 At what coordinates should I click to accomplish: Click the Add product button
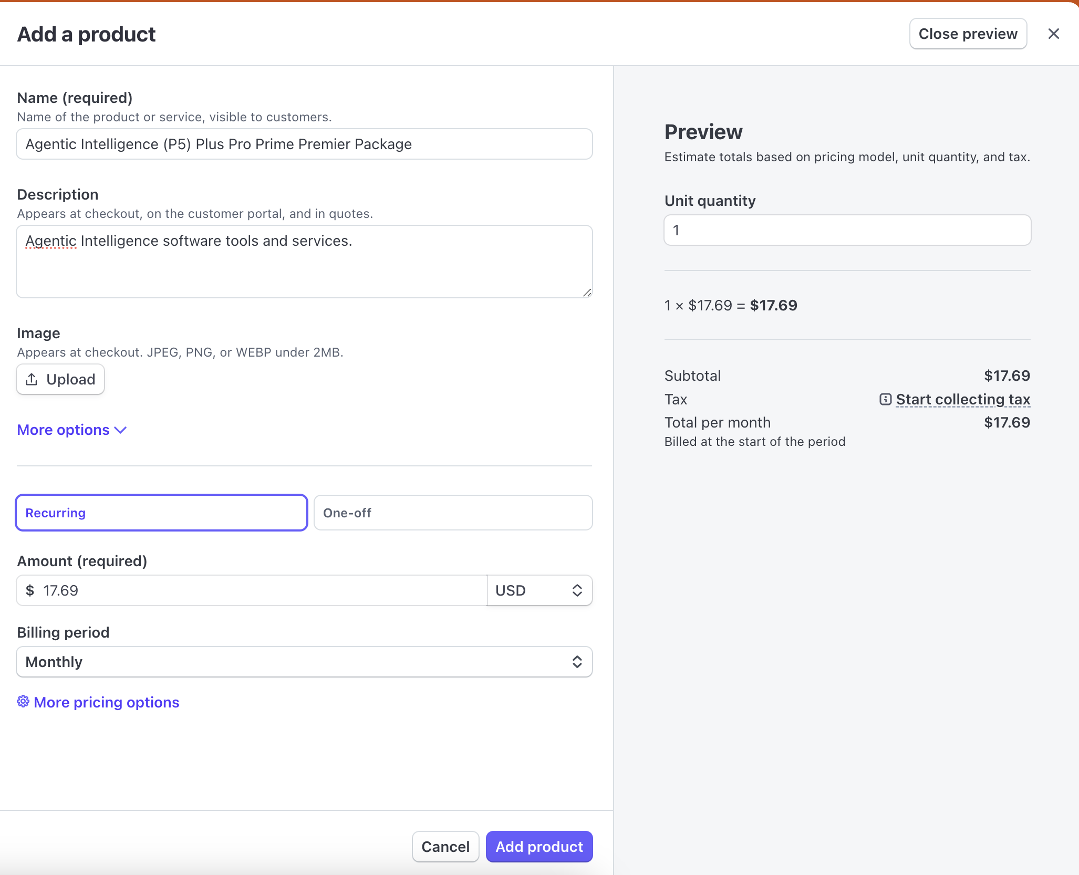(x=538, y=847)
